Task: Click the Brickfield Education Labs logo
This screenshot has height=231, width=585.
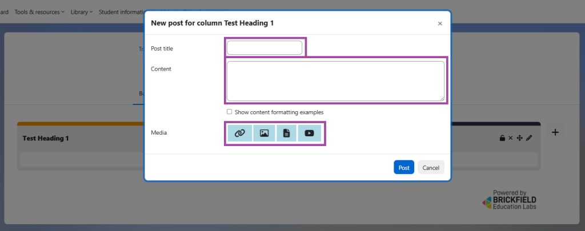Action: click(x=510, y=200)
